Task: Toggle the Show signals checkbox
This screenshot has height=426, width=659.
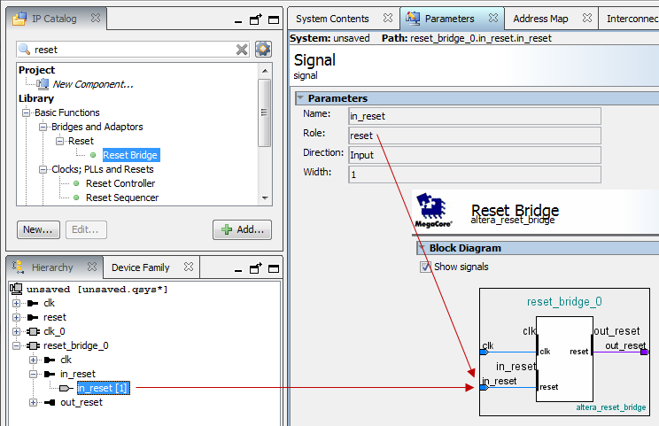Action: tap(425, 267)
